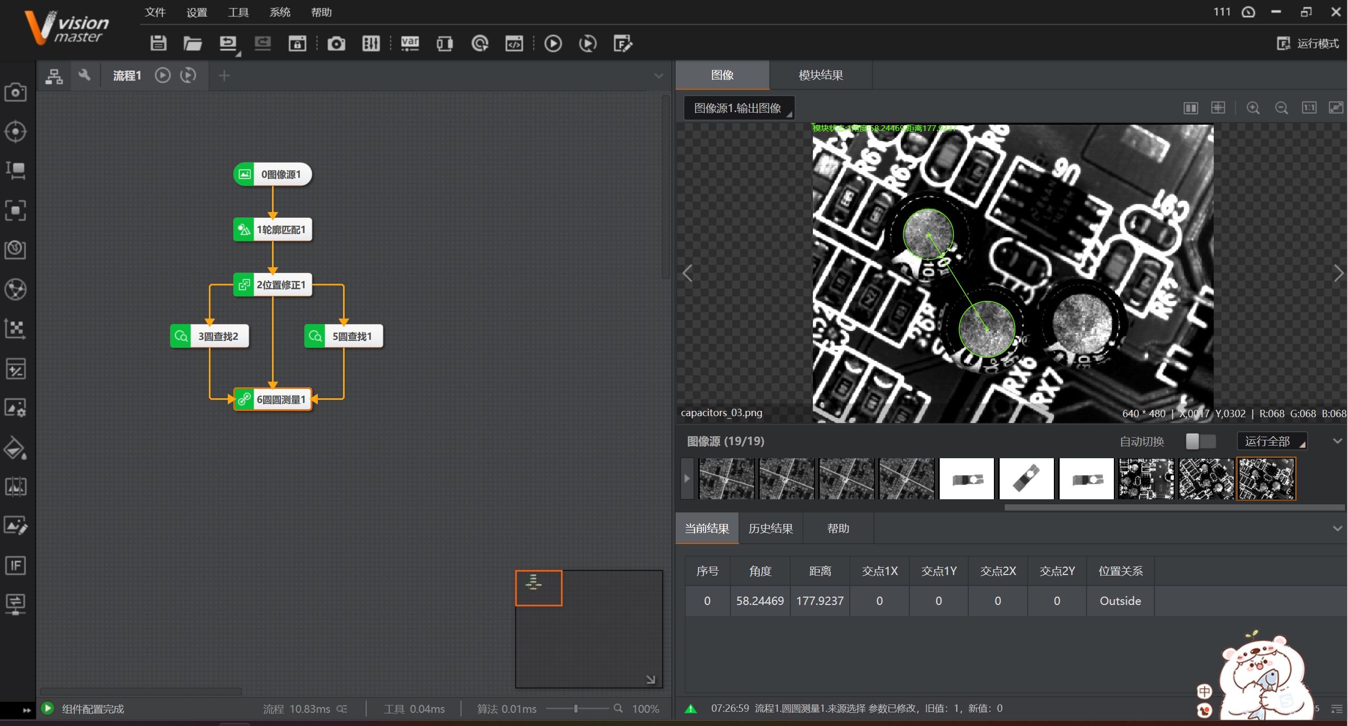Click the camera capture icon in the toolbar
1348x726 pixels.
click(x=336, y=43)
